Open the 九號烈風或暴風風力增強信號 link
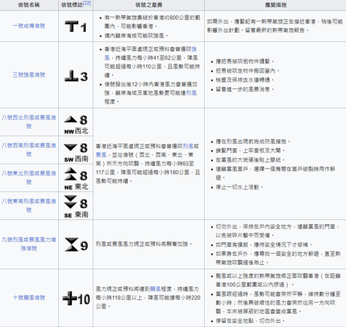 29,244
